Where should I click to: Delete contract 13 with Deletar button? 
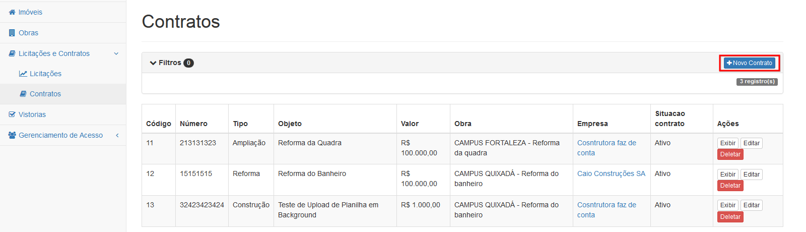click(x=730, y=217)
